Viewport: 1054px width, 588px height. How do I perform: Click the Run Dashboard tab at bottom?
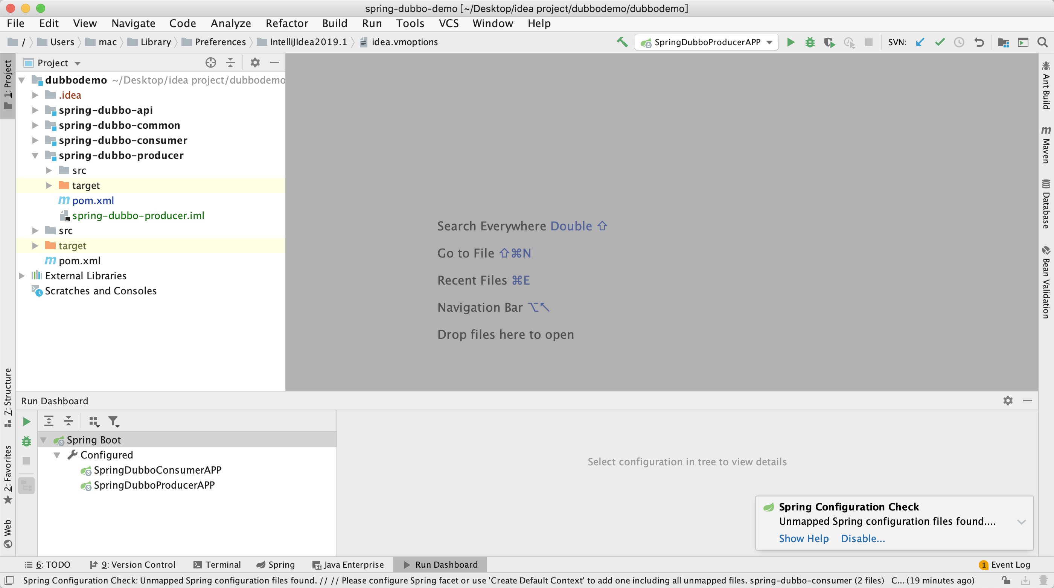(441, 564)
